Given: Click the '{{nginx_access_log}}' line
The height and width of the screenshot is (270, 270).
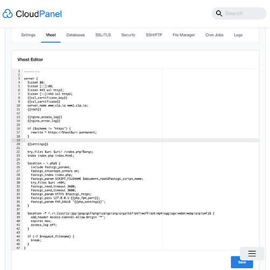Looking at the screenshot, I should pos(45,117).
